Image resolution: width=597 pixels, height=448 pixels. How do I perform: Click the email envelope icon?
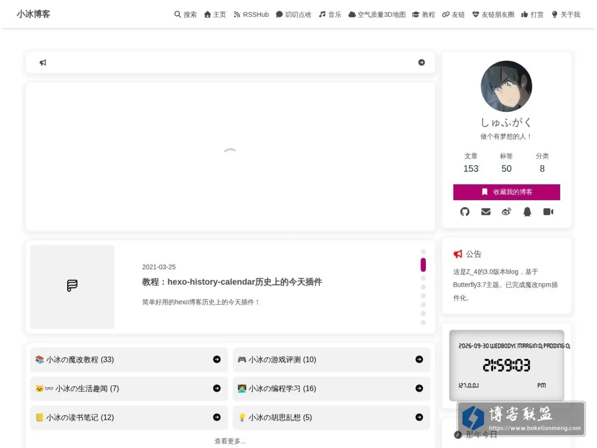click(x=486, y=212)
